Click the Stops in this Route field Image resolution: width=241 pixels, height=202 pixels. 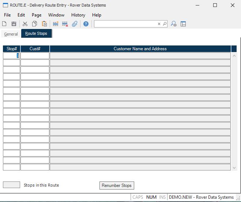[x=11, y=185]
